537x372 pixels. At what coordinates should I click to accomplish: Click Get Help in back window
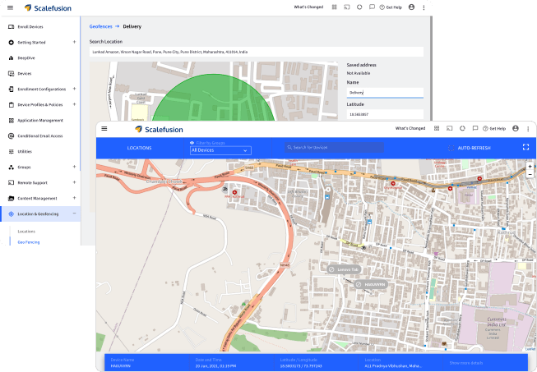pyautogui.click(x=391, y=7)
